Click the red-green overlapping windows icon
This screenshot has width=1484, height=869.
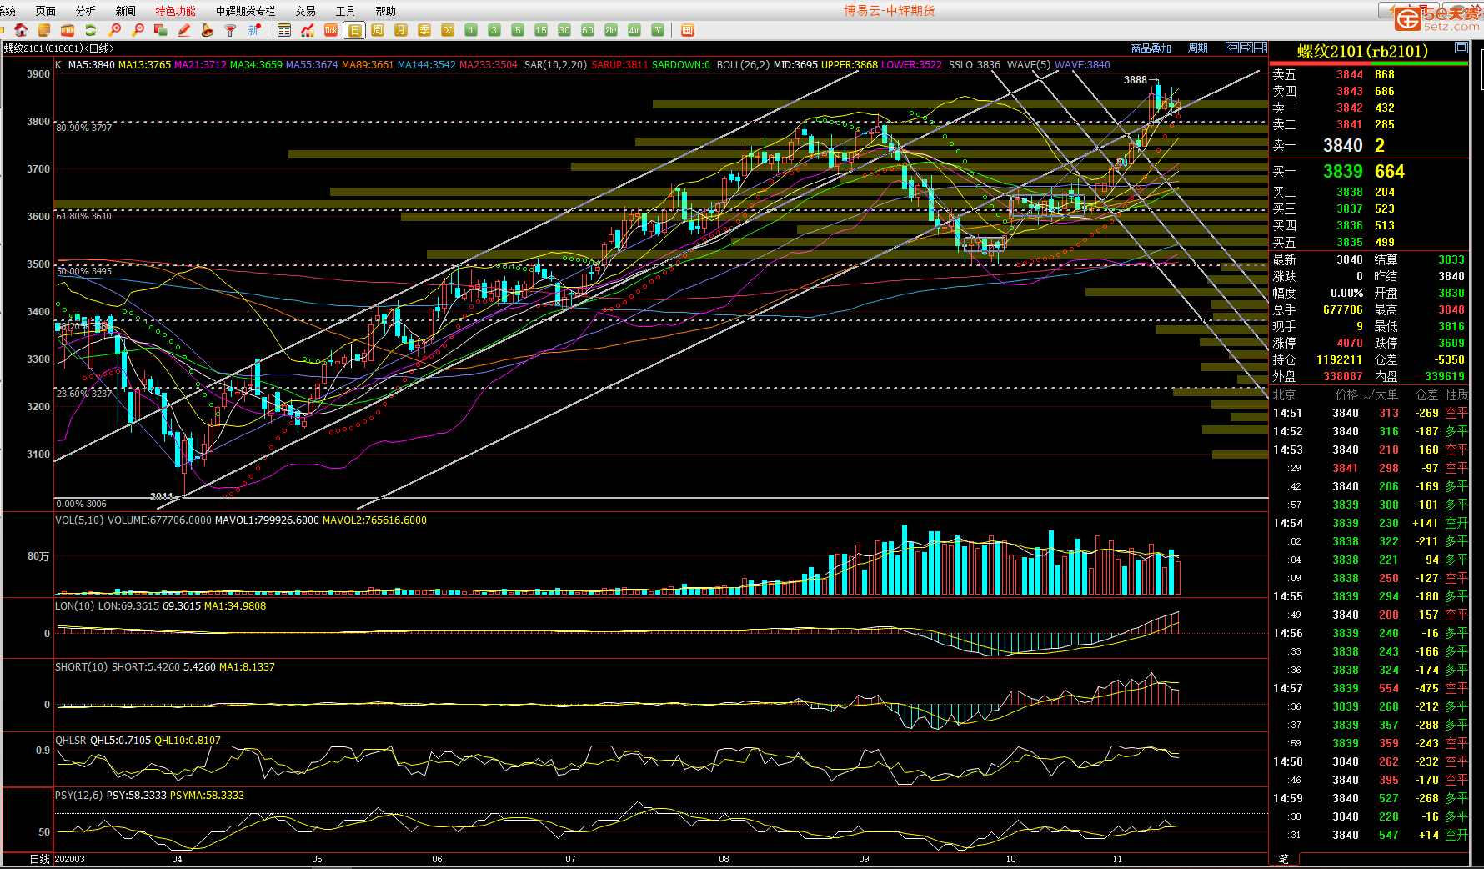pyautogui.click(x=161, y=30)
